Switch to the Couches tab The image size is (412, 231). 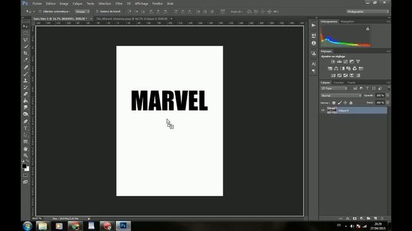[x=339, y=83]
